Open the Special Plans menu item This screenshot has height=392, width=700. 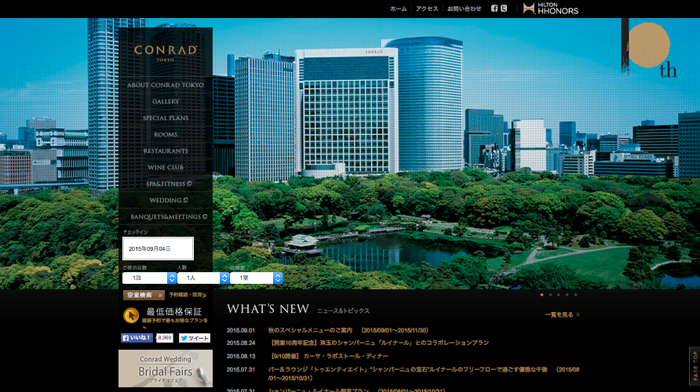[166, 118]
